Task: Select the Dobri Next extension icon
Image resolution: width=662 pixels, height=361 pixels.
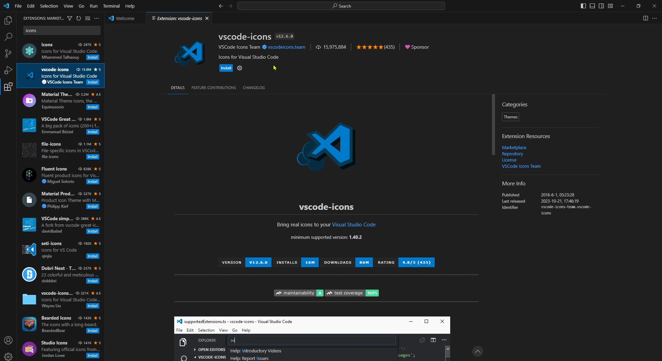Action: point(29,274)
